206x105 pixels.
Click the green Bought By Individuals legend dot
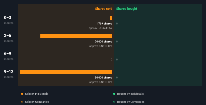pos(114,94)
